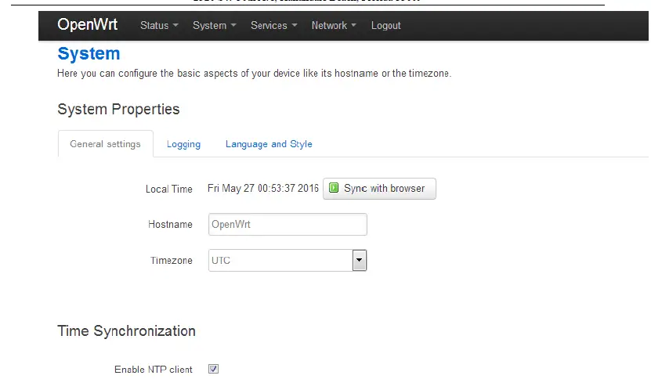This screenshot has height=379, width=651.
Task: Click the blue System page heading
Action: pyautogui.click(x=89, y=54)
